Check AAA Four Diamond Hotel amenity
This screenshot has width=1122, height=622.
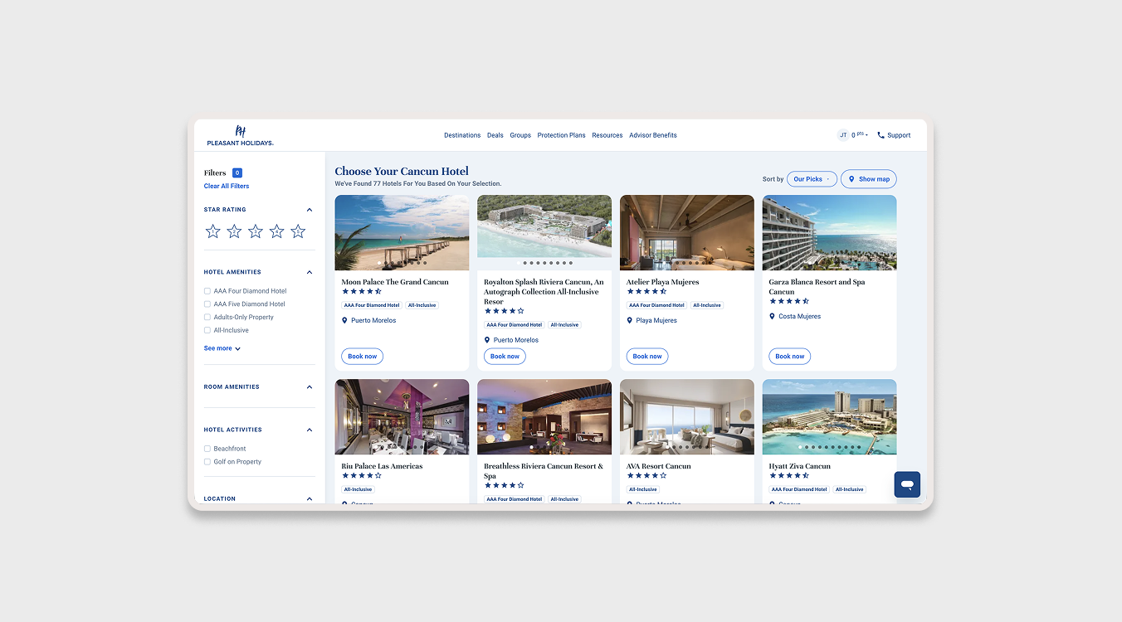207,291
